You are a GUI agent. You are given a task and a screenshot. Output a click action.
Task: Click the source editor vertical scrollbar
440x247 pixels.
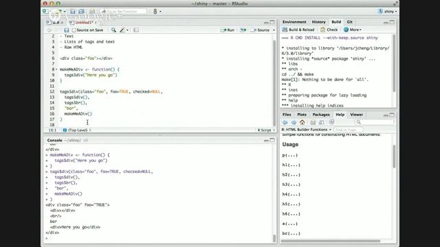(x=274, y=83)
